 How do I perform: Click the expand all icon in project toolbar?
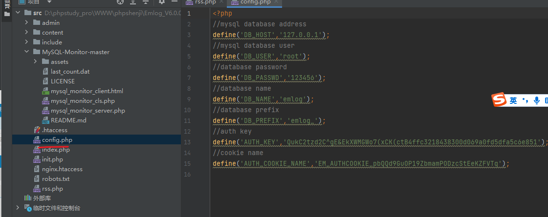(x=133, y=2)
